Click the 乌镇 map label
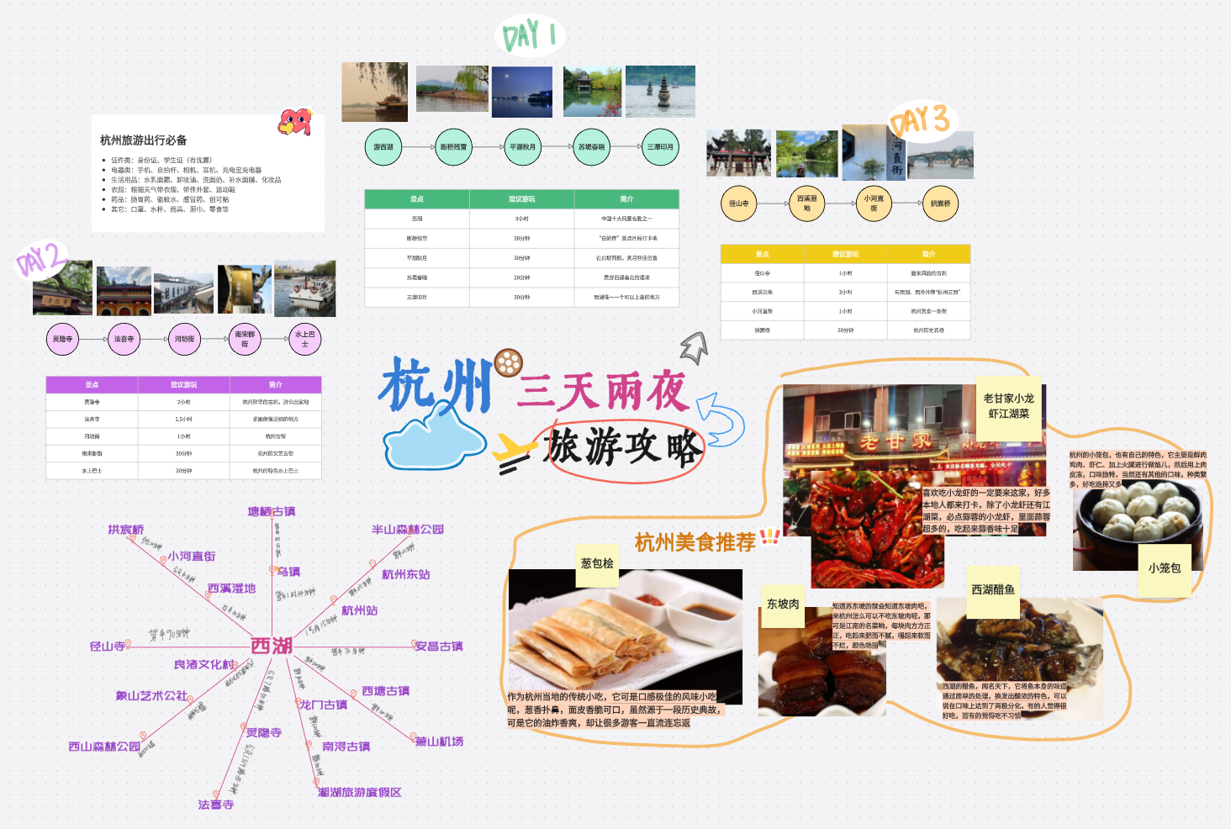This screenshot has height=829, width=1231. click(289, 572)
